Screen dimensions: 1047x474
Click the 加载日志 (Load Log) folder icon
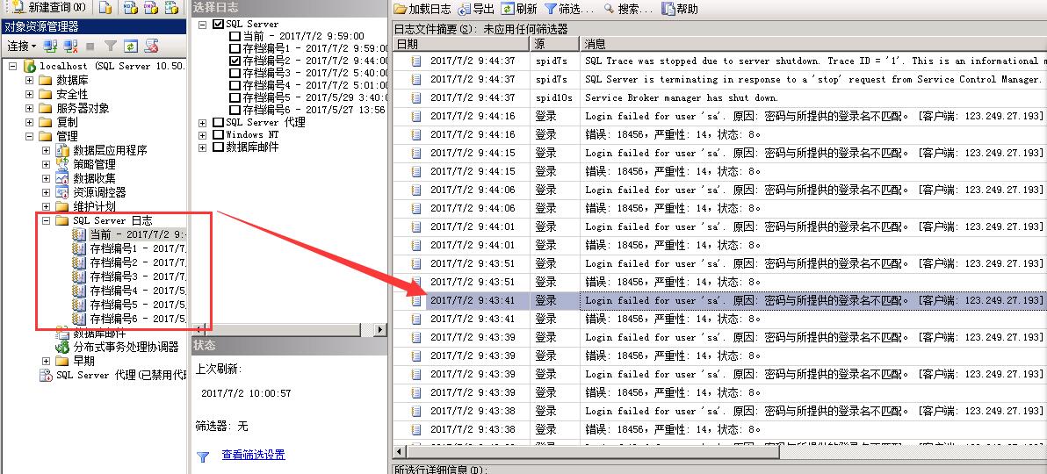click(401, 9)
